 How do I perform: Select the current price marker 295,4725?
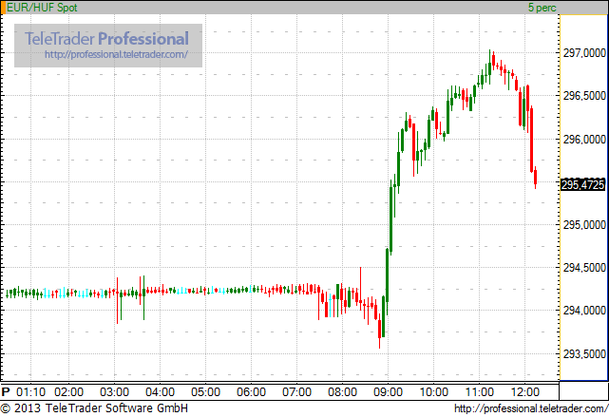click(x=583, y=184)
